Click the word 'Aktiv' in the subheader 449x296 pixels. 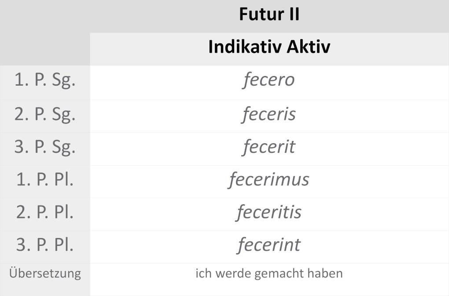click(x=308, y=47)
